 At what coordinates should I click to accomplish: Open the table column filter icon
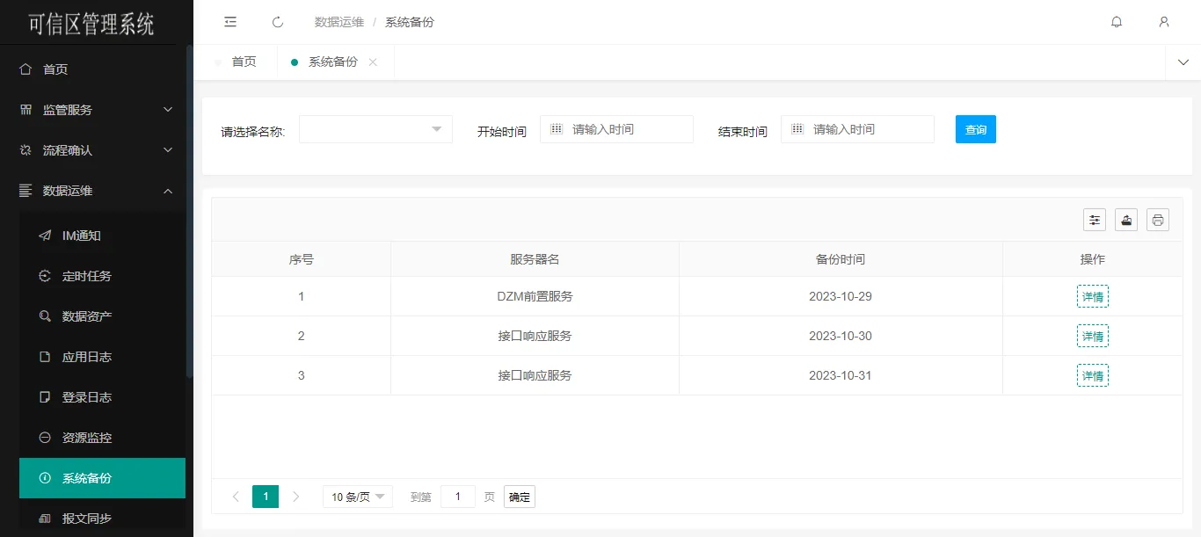pos(1095,220)
